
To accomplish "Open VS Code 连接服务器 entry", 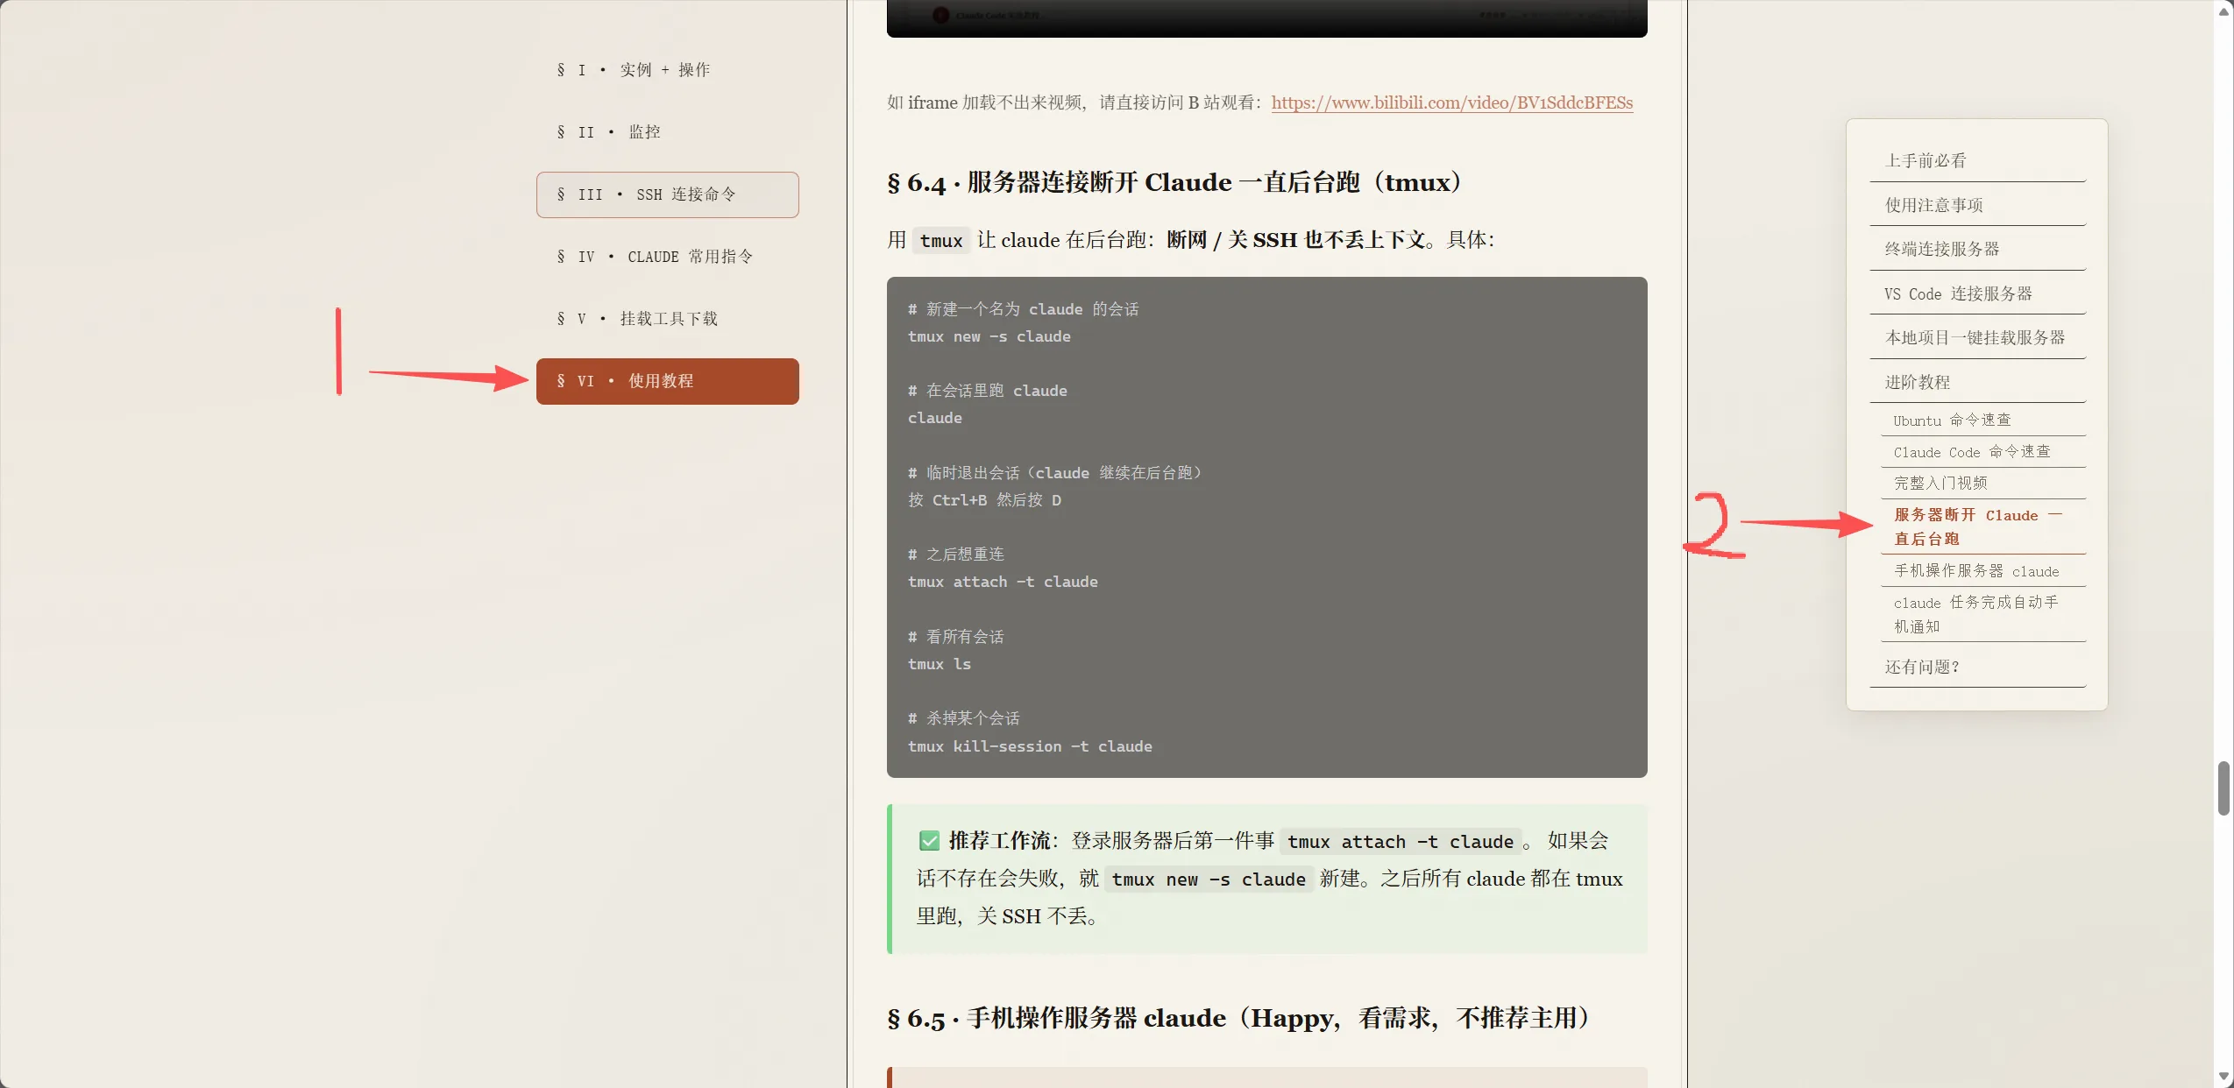I will (x=1977, y=293).
